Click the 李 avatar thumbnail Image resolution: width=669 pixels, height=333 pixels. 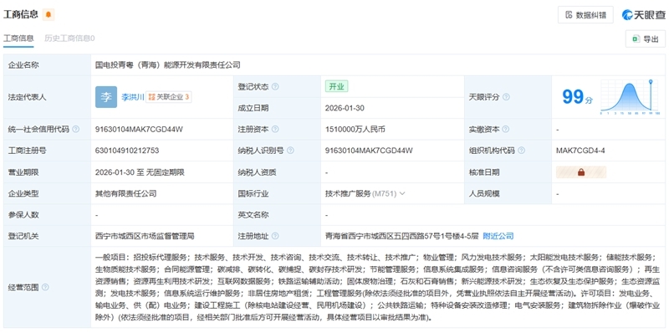pyautogui.click(x=106, y=97)
